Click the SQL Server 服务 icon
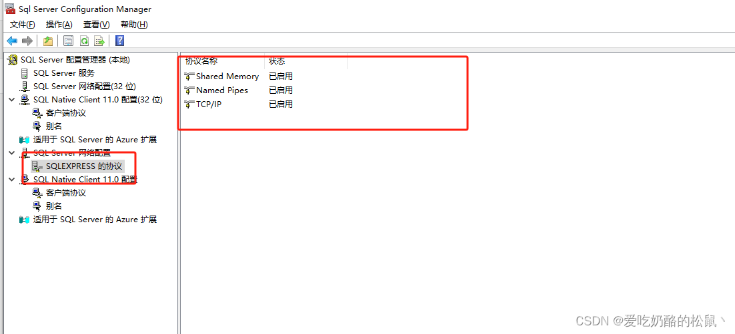Viewport: 735px width, 334px height. point(25,73)
